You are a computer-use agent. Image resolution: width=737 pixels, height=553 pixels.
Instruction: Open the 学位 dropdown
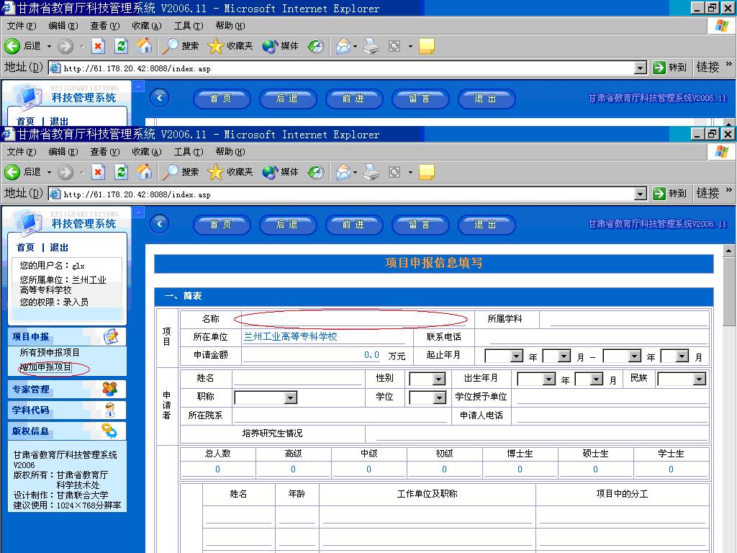tap(438, 397)
